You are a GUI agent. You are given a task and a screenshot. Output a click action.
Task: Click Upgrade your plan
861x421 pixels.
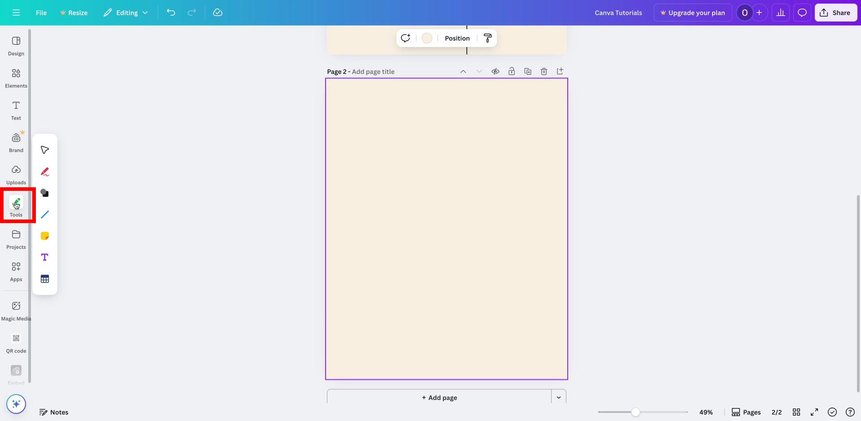[692, 13]
